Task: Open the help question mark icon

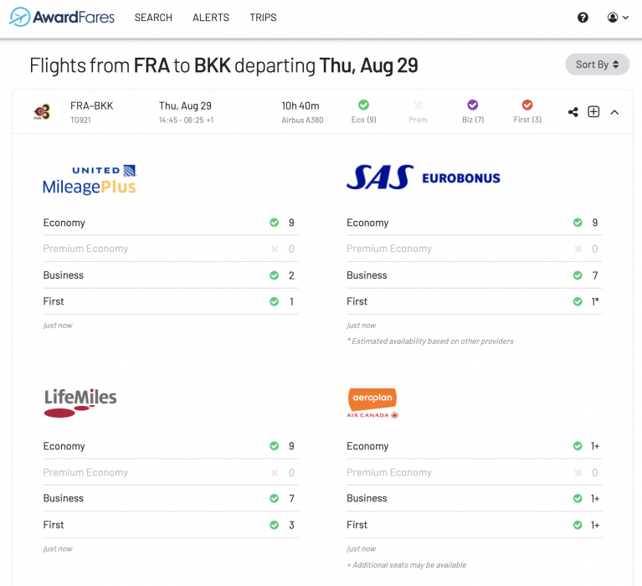Action: coord(583,18)
